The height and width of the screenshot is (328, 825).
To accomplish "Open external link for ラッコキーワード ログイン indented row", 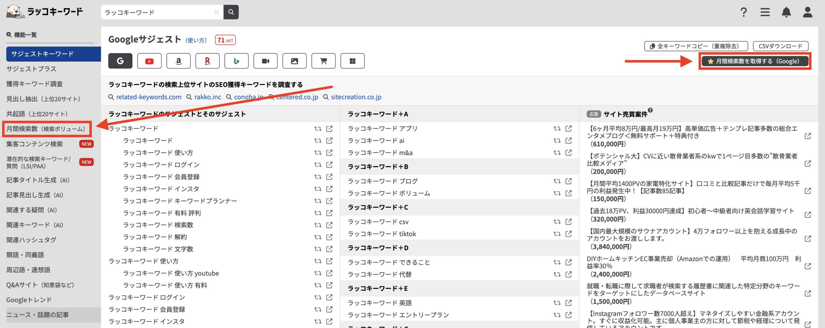I will coord(329,165).
